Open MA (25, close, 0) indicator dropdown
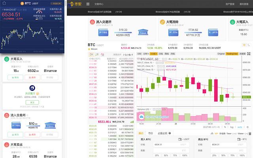 coord(155,66)
